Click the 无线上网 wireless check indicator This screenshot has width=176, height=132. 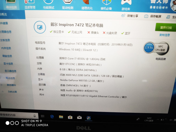tap(75, 32)
